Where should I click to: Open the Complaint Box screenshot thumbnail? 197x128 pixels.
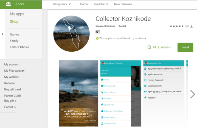pos(164,93)
